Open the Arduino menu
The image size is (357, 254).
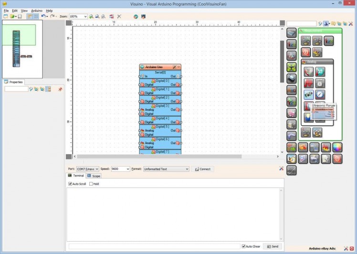[x=37, y=11]
